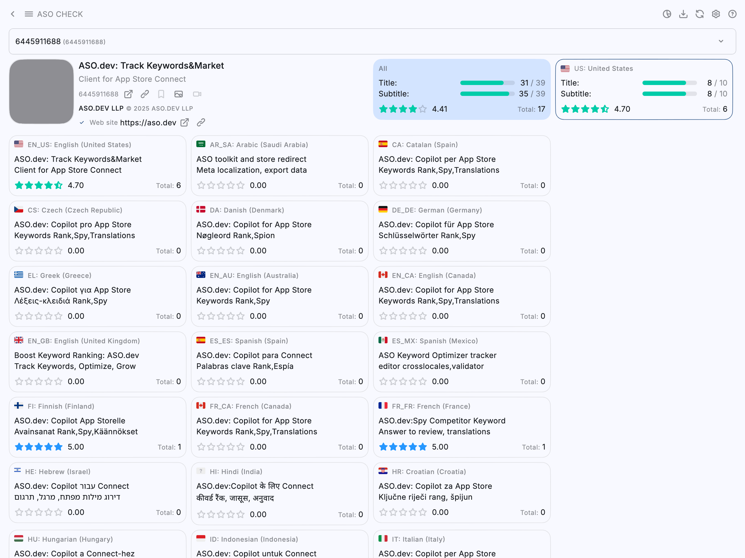Open settings gear icon
745x558 pixels.
pos(716,14)
